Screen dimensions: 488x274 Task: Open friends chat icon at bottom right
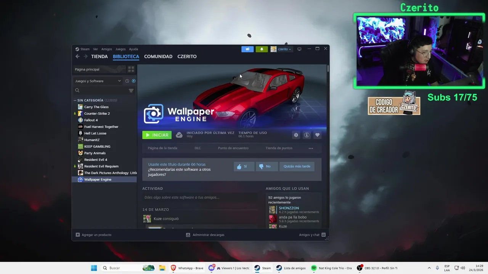[x=323, y=235]
